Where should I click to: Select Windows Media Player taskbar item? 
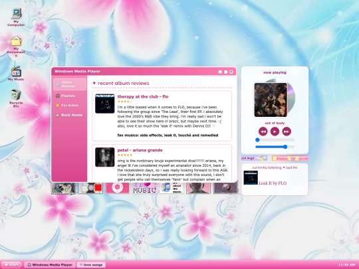coord(50,264)
